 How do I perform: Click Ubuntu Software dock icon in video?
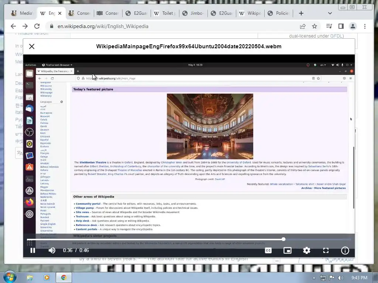click(x=30, y=167)
